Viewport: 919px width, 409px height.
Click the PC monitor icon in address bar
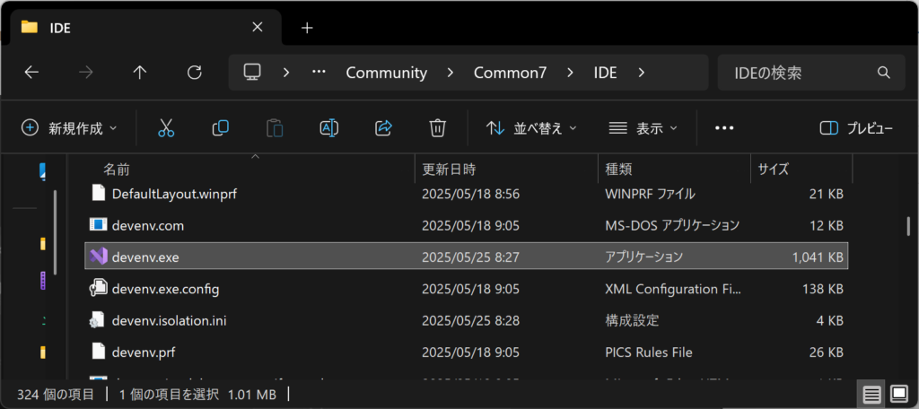(252, 72)
